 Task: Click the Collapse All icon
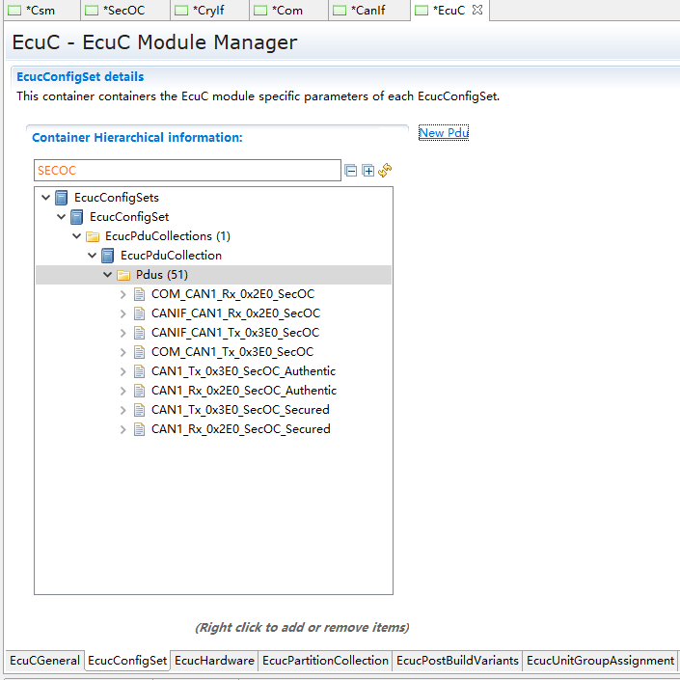(x=351, y=171)
